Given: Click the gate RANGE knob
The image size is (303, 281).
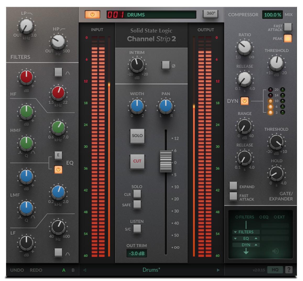Looking at the screenshot, I should pyautogui.click(x=244, y=126).
